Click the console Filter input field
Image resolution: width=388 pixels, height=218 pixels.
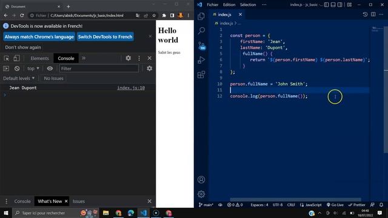coord(99,68)
